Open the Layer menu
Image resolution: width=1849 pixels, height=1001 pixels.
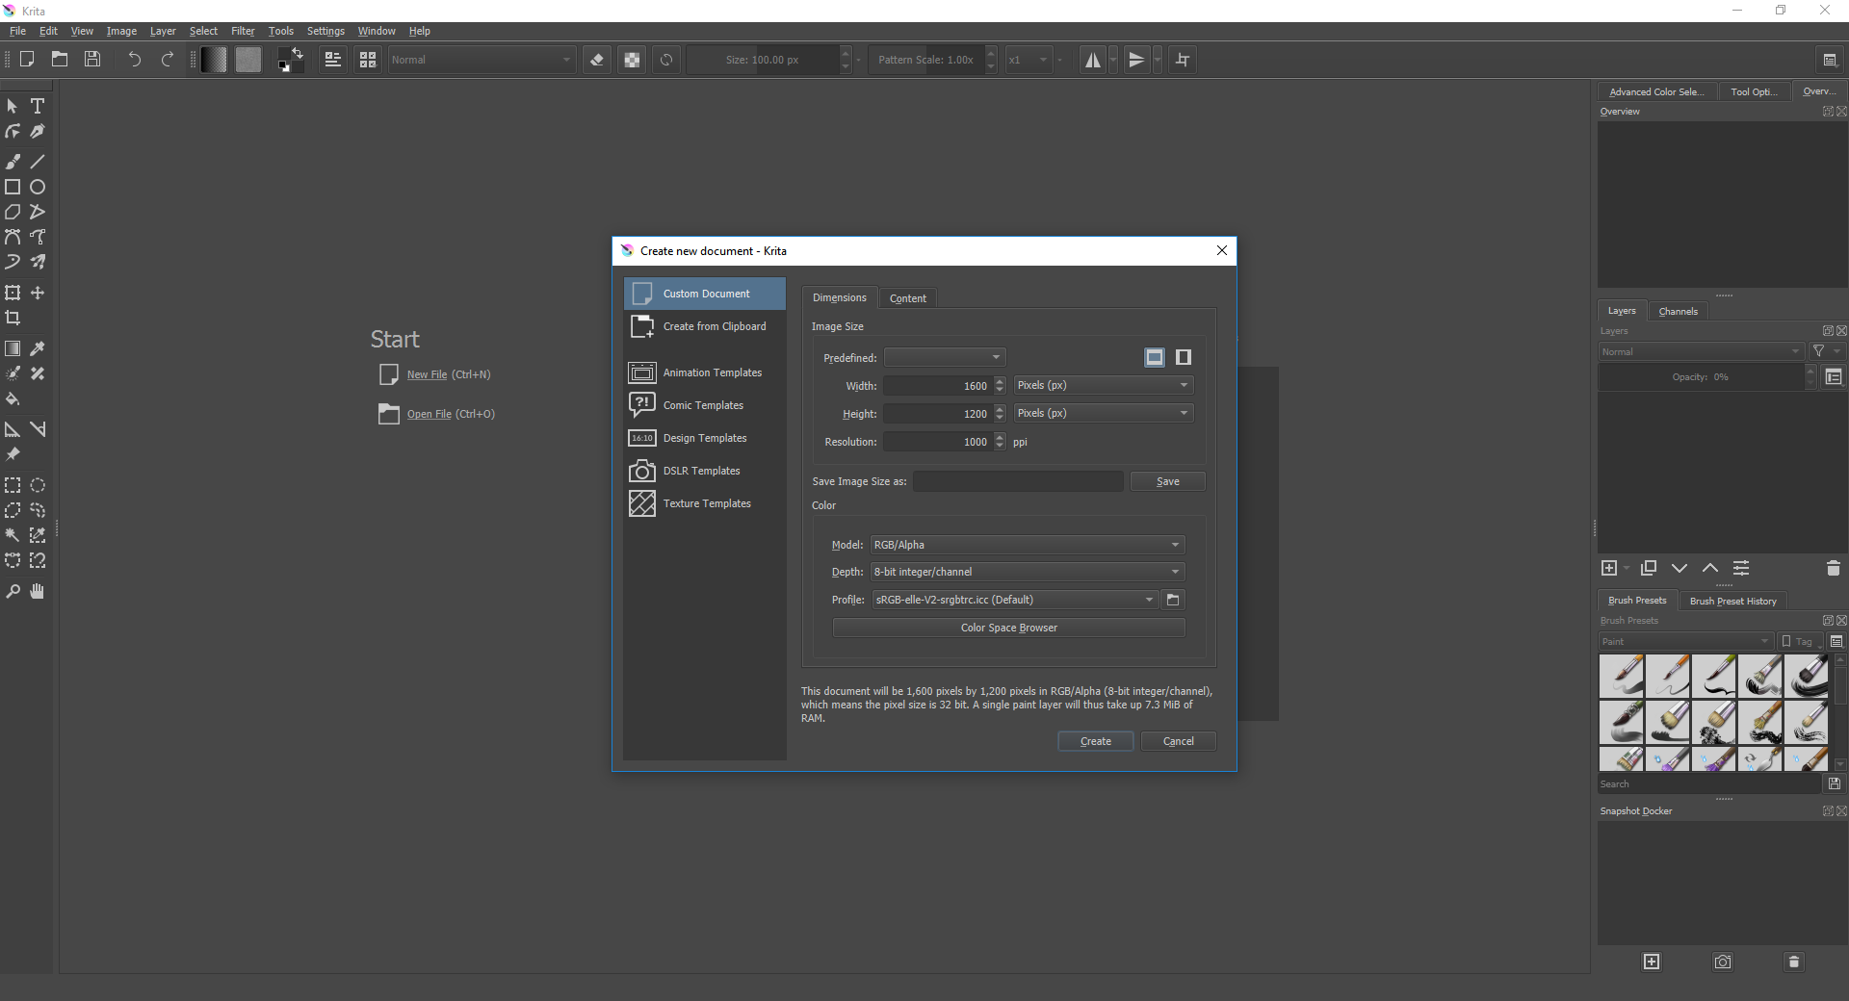pos(163,31)
